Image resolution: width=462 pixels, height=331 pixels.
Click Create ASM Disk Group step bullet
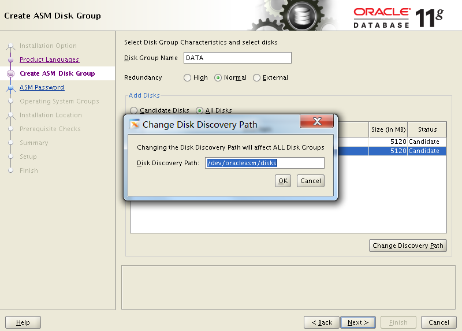pos(10,73)
